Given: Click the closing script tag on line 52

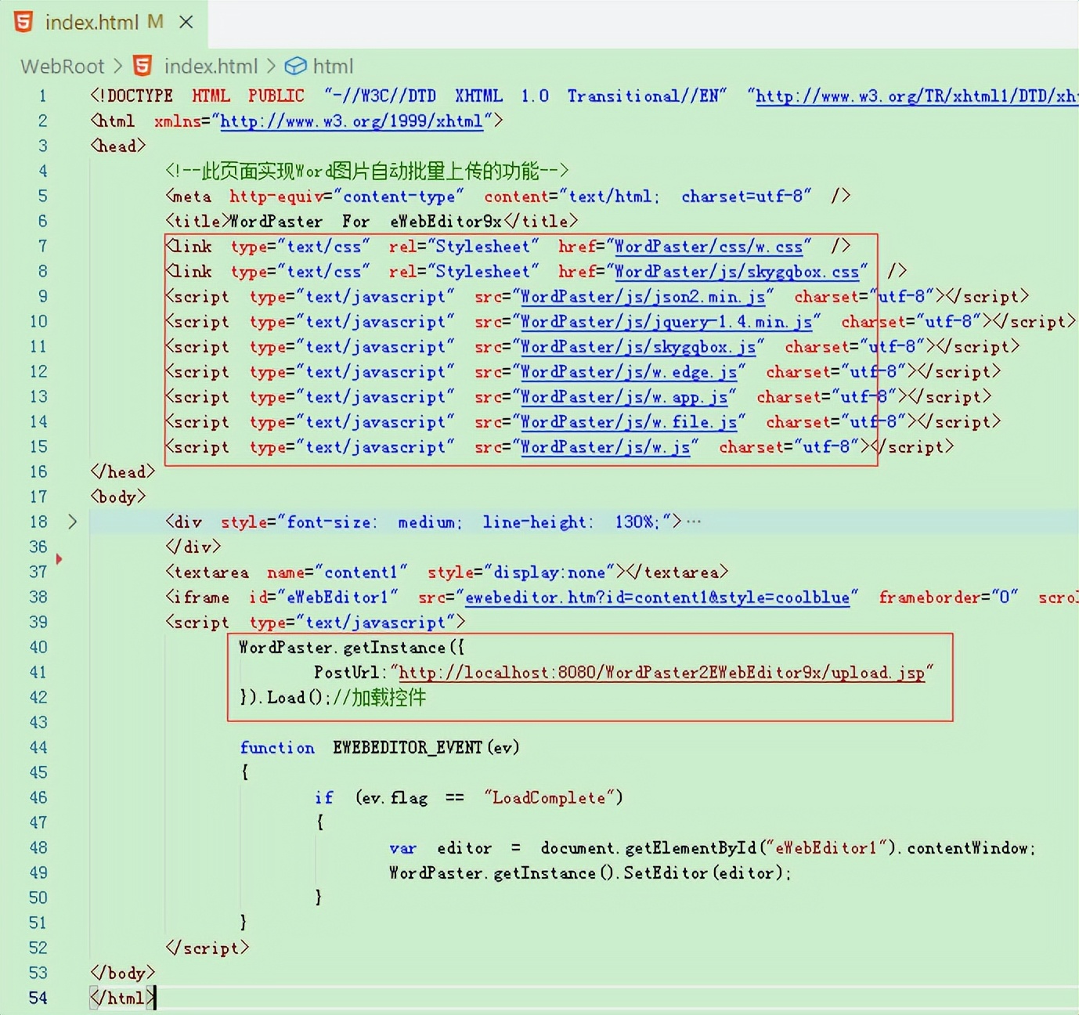Looking at the screenshot, I should (207, 948).
